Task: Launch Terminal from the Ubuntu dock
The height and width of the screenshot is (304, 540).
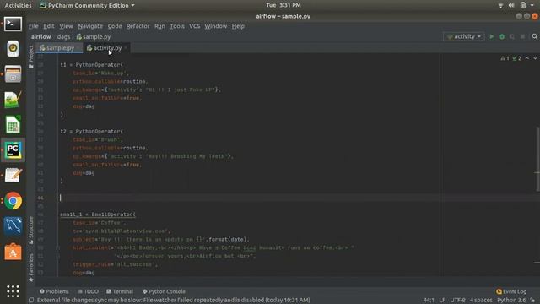Action: coord(13,24)
